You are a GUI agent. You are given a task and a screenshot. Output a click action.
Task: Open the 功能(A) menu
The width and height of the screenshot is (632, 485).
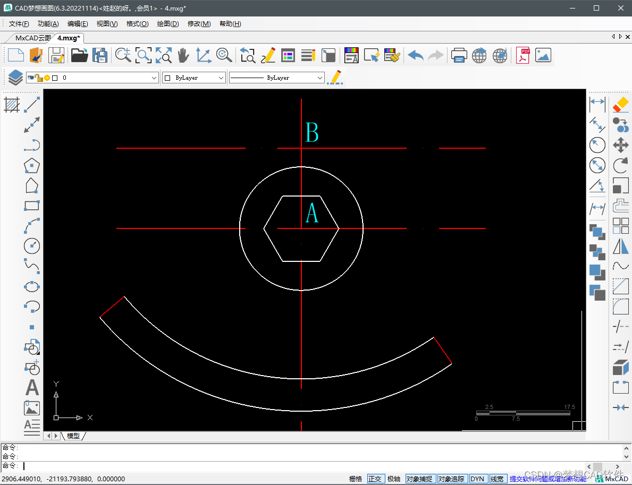pos(48,24)
